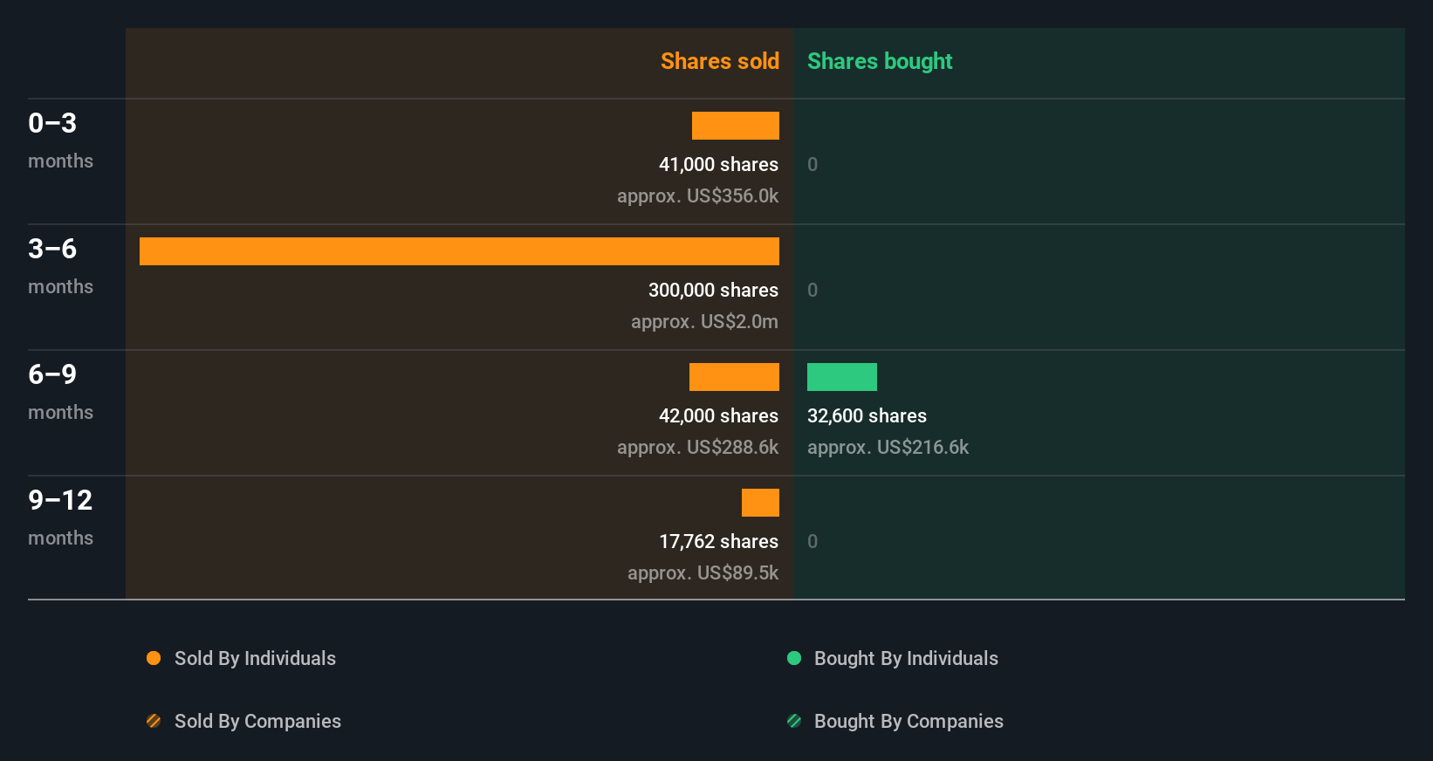This screenshot has height=761, width=1433.
Task: Toggle the Bought By Individuals legend label
Action: tap(906, 658)
